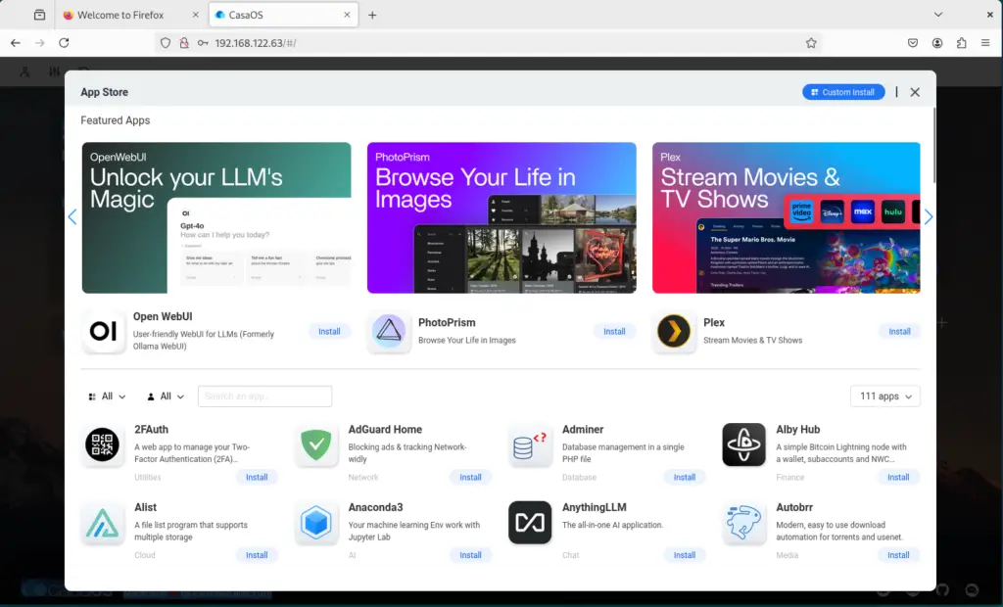Open a new browser tab
Image resolution: width=1003 pixels, height=607 pixels.
372,15
